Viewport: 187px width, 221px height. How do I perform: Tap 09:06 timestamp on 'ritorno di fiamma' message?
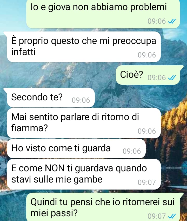pyautogui.click(x=147, y=131)
